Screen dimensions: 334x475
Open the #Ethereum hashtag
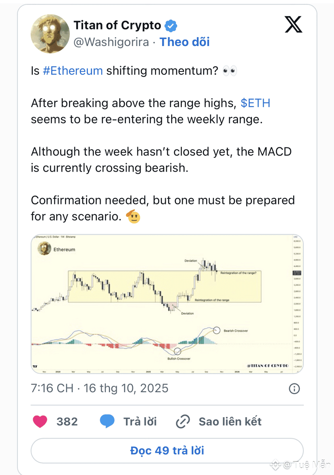(73, 71)
